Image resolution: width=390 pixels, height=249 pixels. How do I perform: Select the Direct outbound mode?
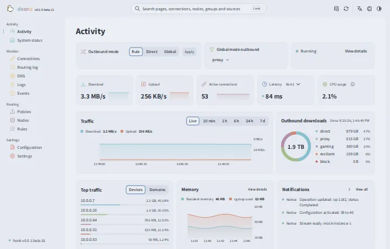tap(152, 51)
